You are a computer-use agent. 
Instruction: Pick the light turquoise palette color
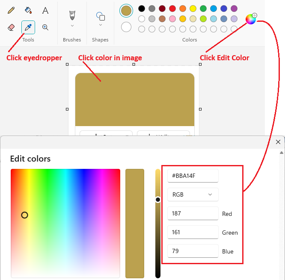tap(214, 19)
